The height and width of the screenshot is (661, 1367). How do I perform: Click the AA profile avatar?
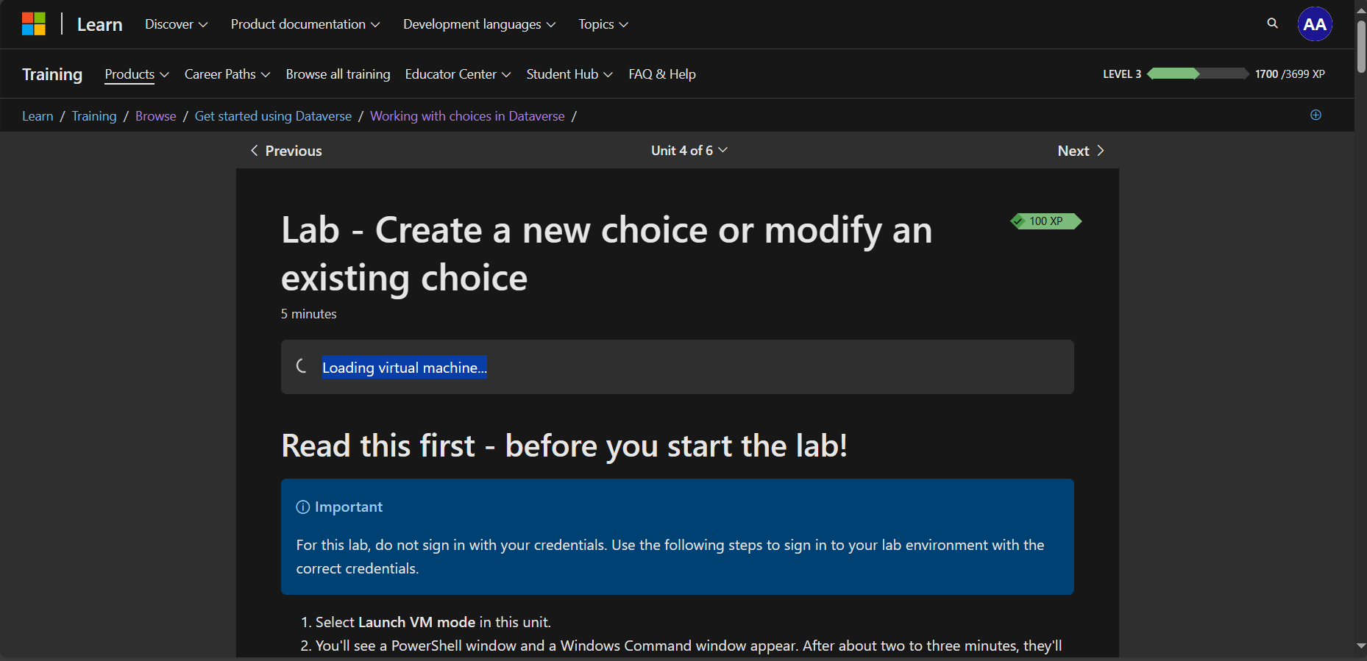pos(1315,24)
